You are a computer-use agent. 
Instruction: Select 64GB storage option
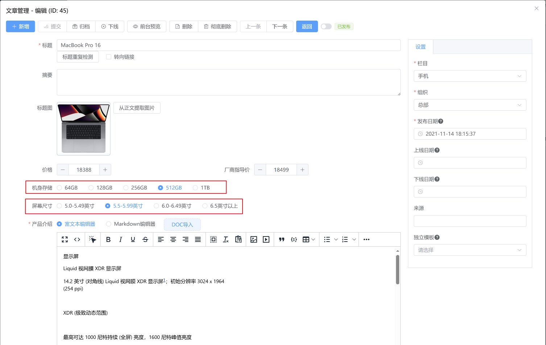click(x=59, y=188)
